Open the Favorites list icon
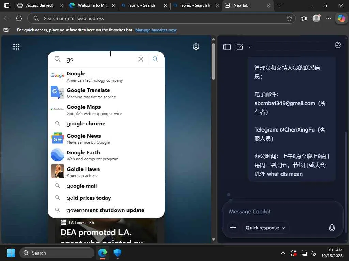Screen dimensions: 349x261 304,18
